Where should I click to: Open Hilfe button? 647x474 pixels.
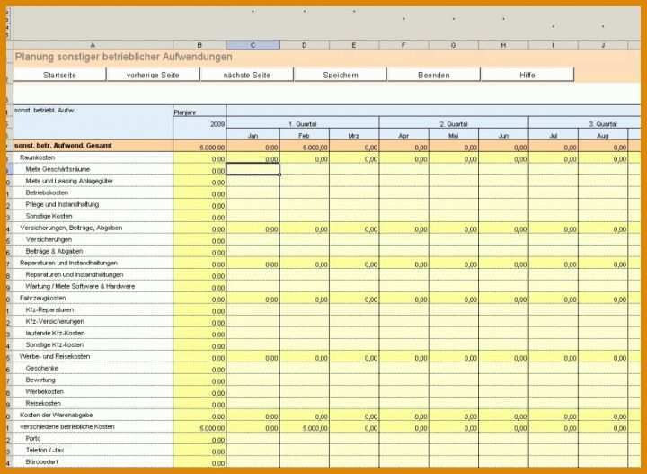point(527,75)
